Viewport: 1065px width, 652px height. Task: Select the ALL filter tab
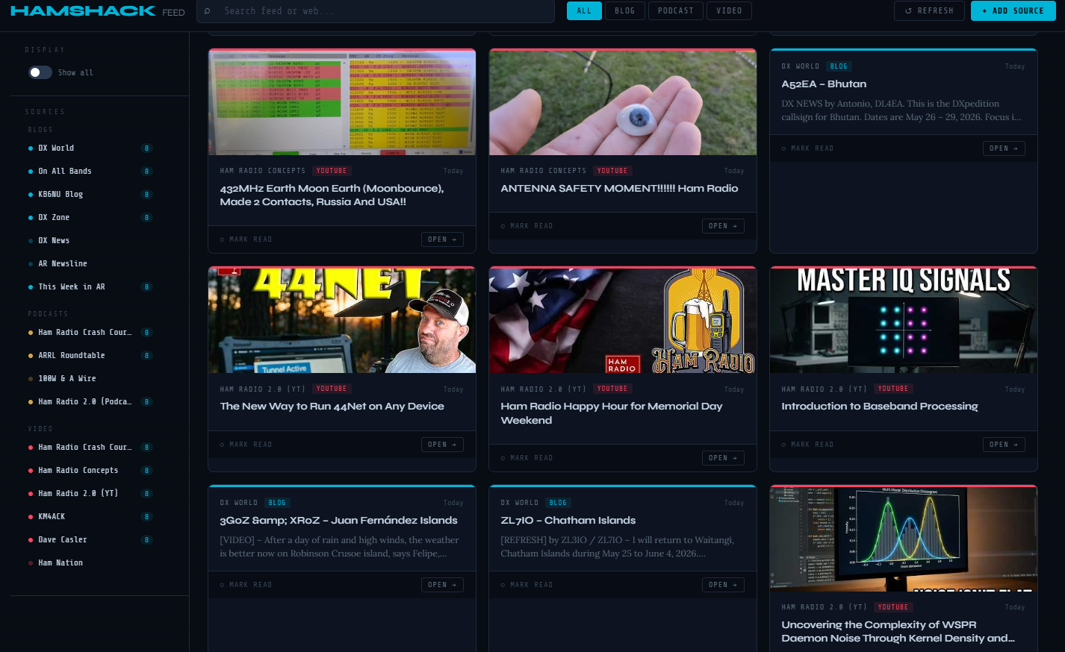584,11
